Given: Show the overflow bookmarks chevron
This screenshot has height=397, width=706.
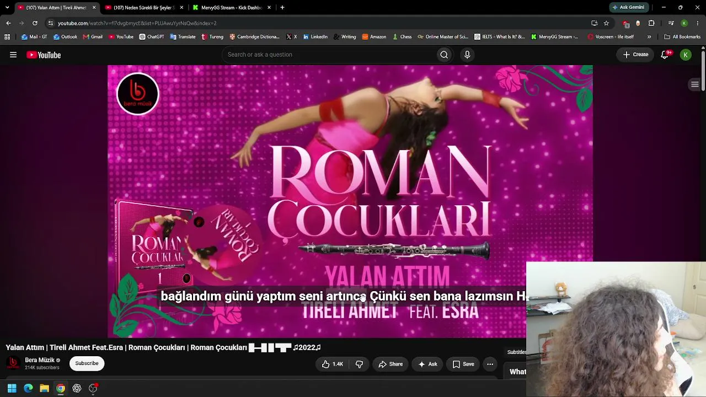Looking at the screenshot, I should [649, 37].
